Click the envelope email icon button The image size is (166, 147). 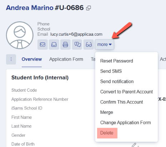click(x=42, y=45)
